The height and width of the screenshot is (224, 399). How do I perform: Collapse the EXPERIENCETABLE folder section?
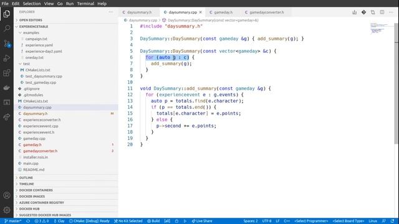tap(66, 26)
